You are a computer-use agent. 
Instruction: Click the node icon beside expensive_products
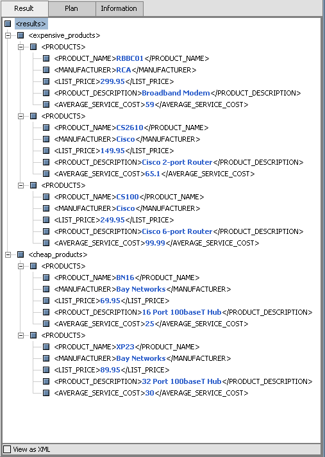tap(21, 35)
